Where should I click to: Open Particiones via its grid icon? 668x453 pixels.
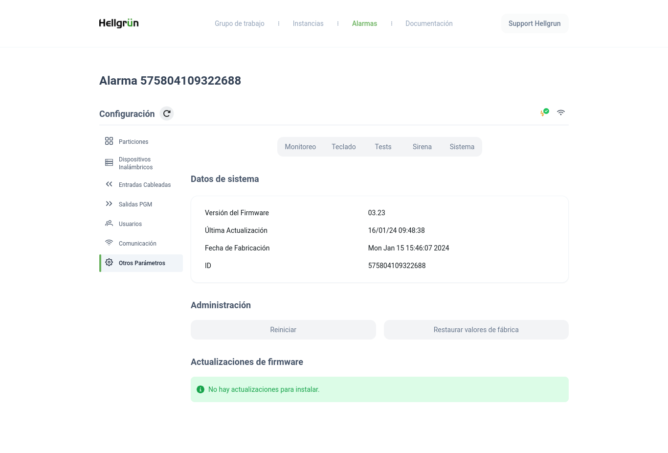(x=109, y=141)
